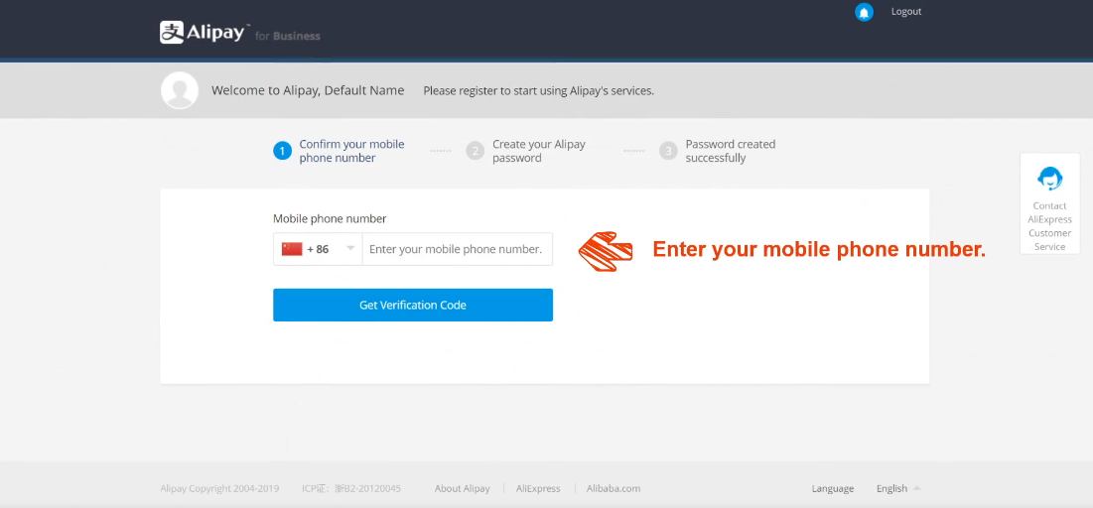This screenshot has width=1093, height=508.
Task: Open the Alibaba.com footer link
Action: click(x=614, y=488)
